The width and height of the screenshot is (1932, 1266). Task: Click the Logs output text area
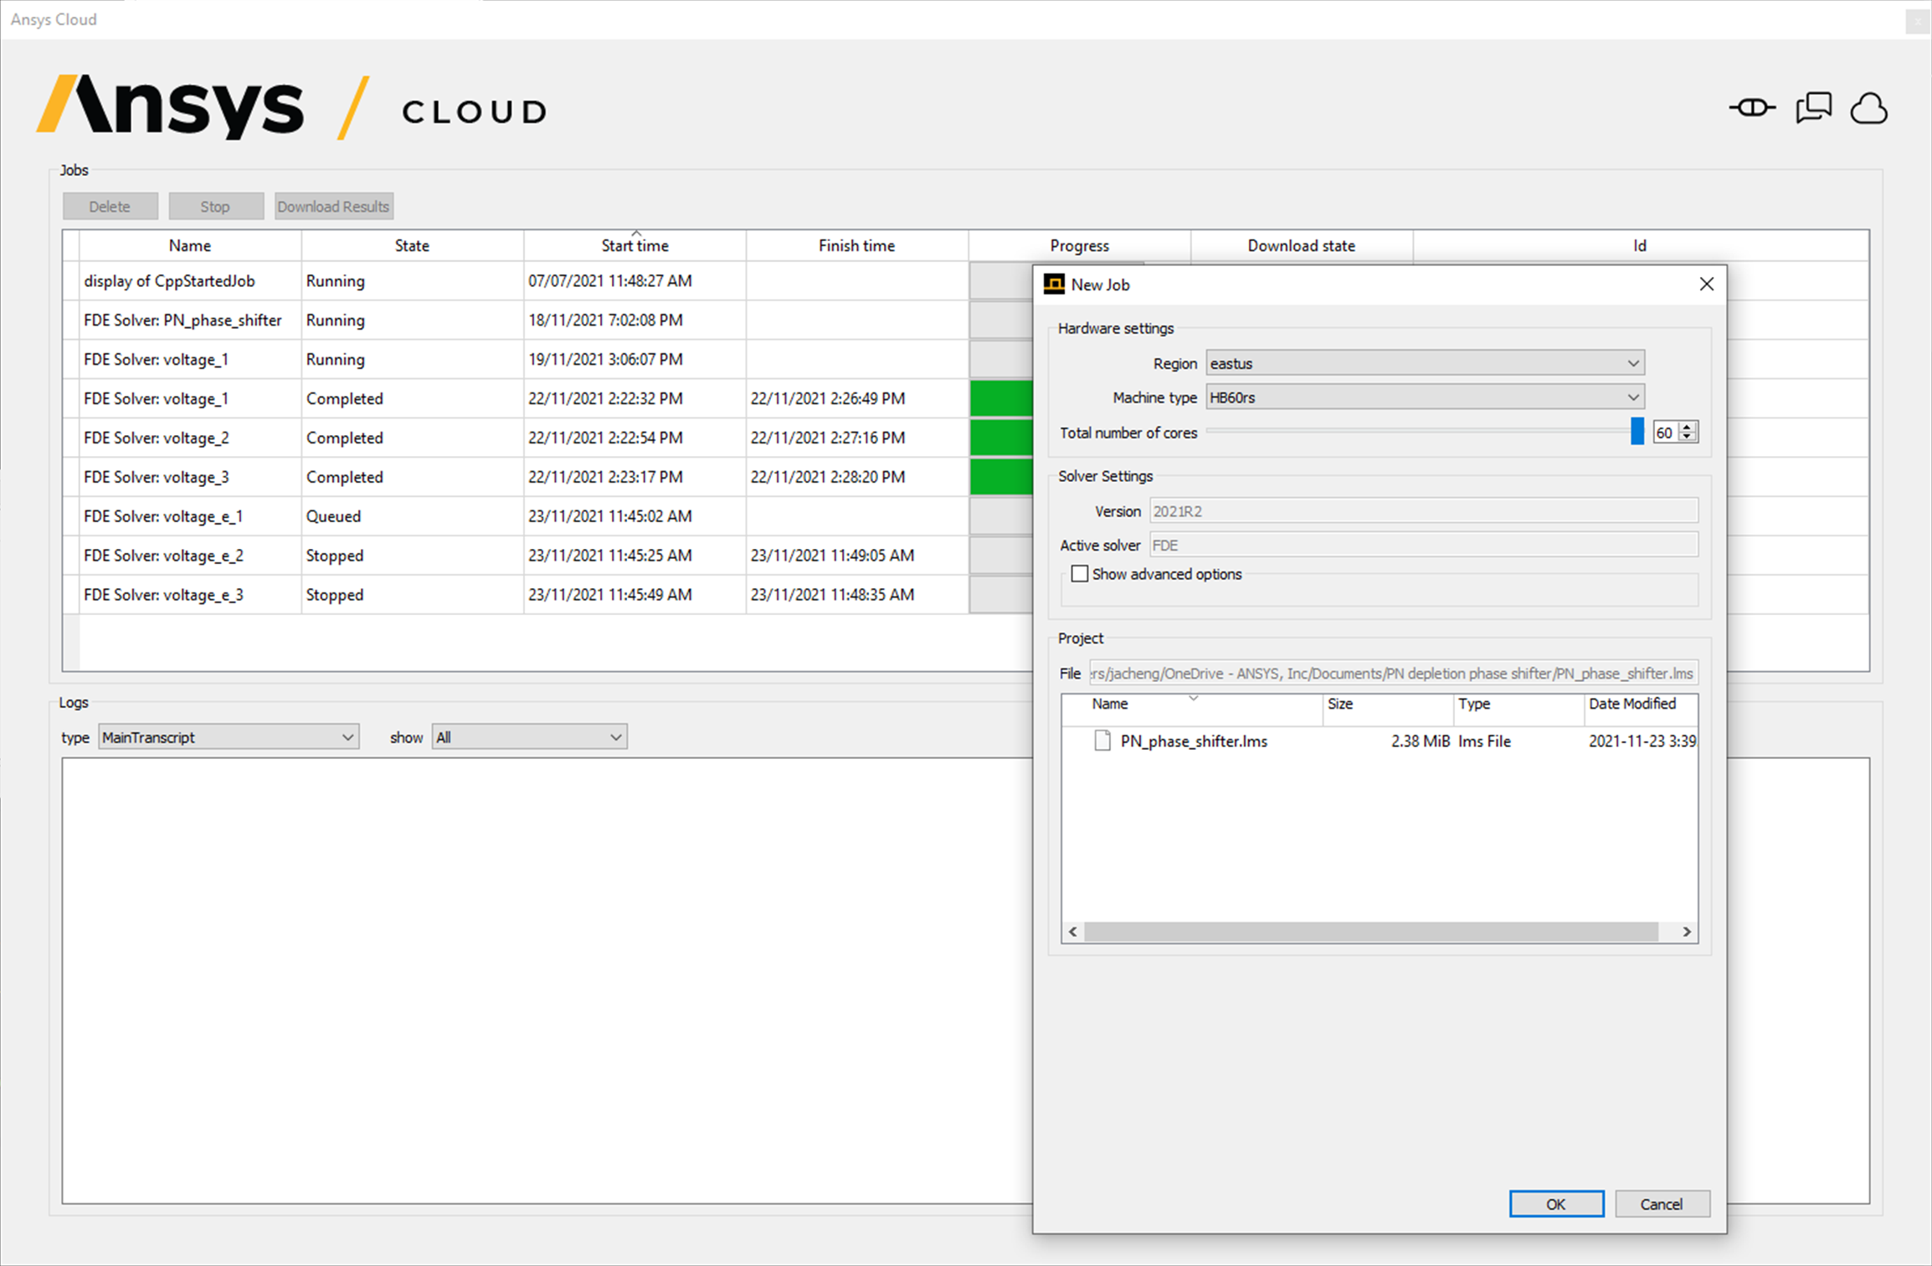(x=548, y=981)
